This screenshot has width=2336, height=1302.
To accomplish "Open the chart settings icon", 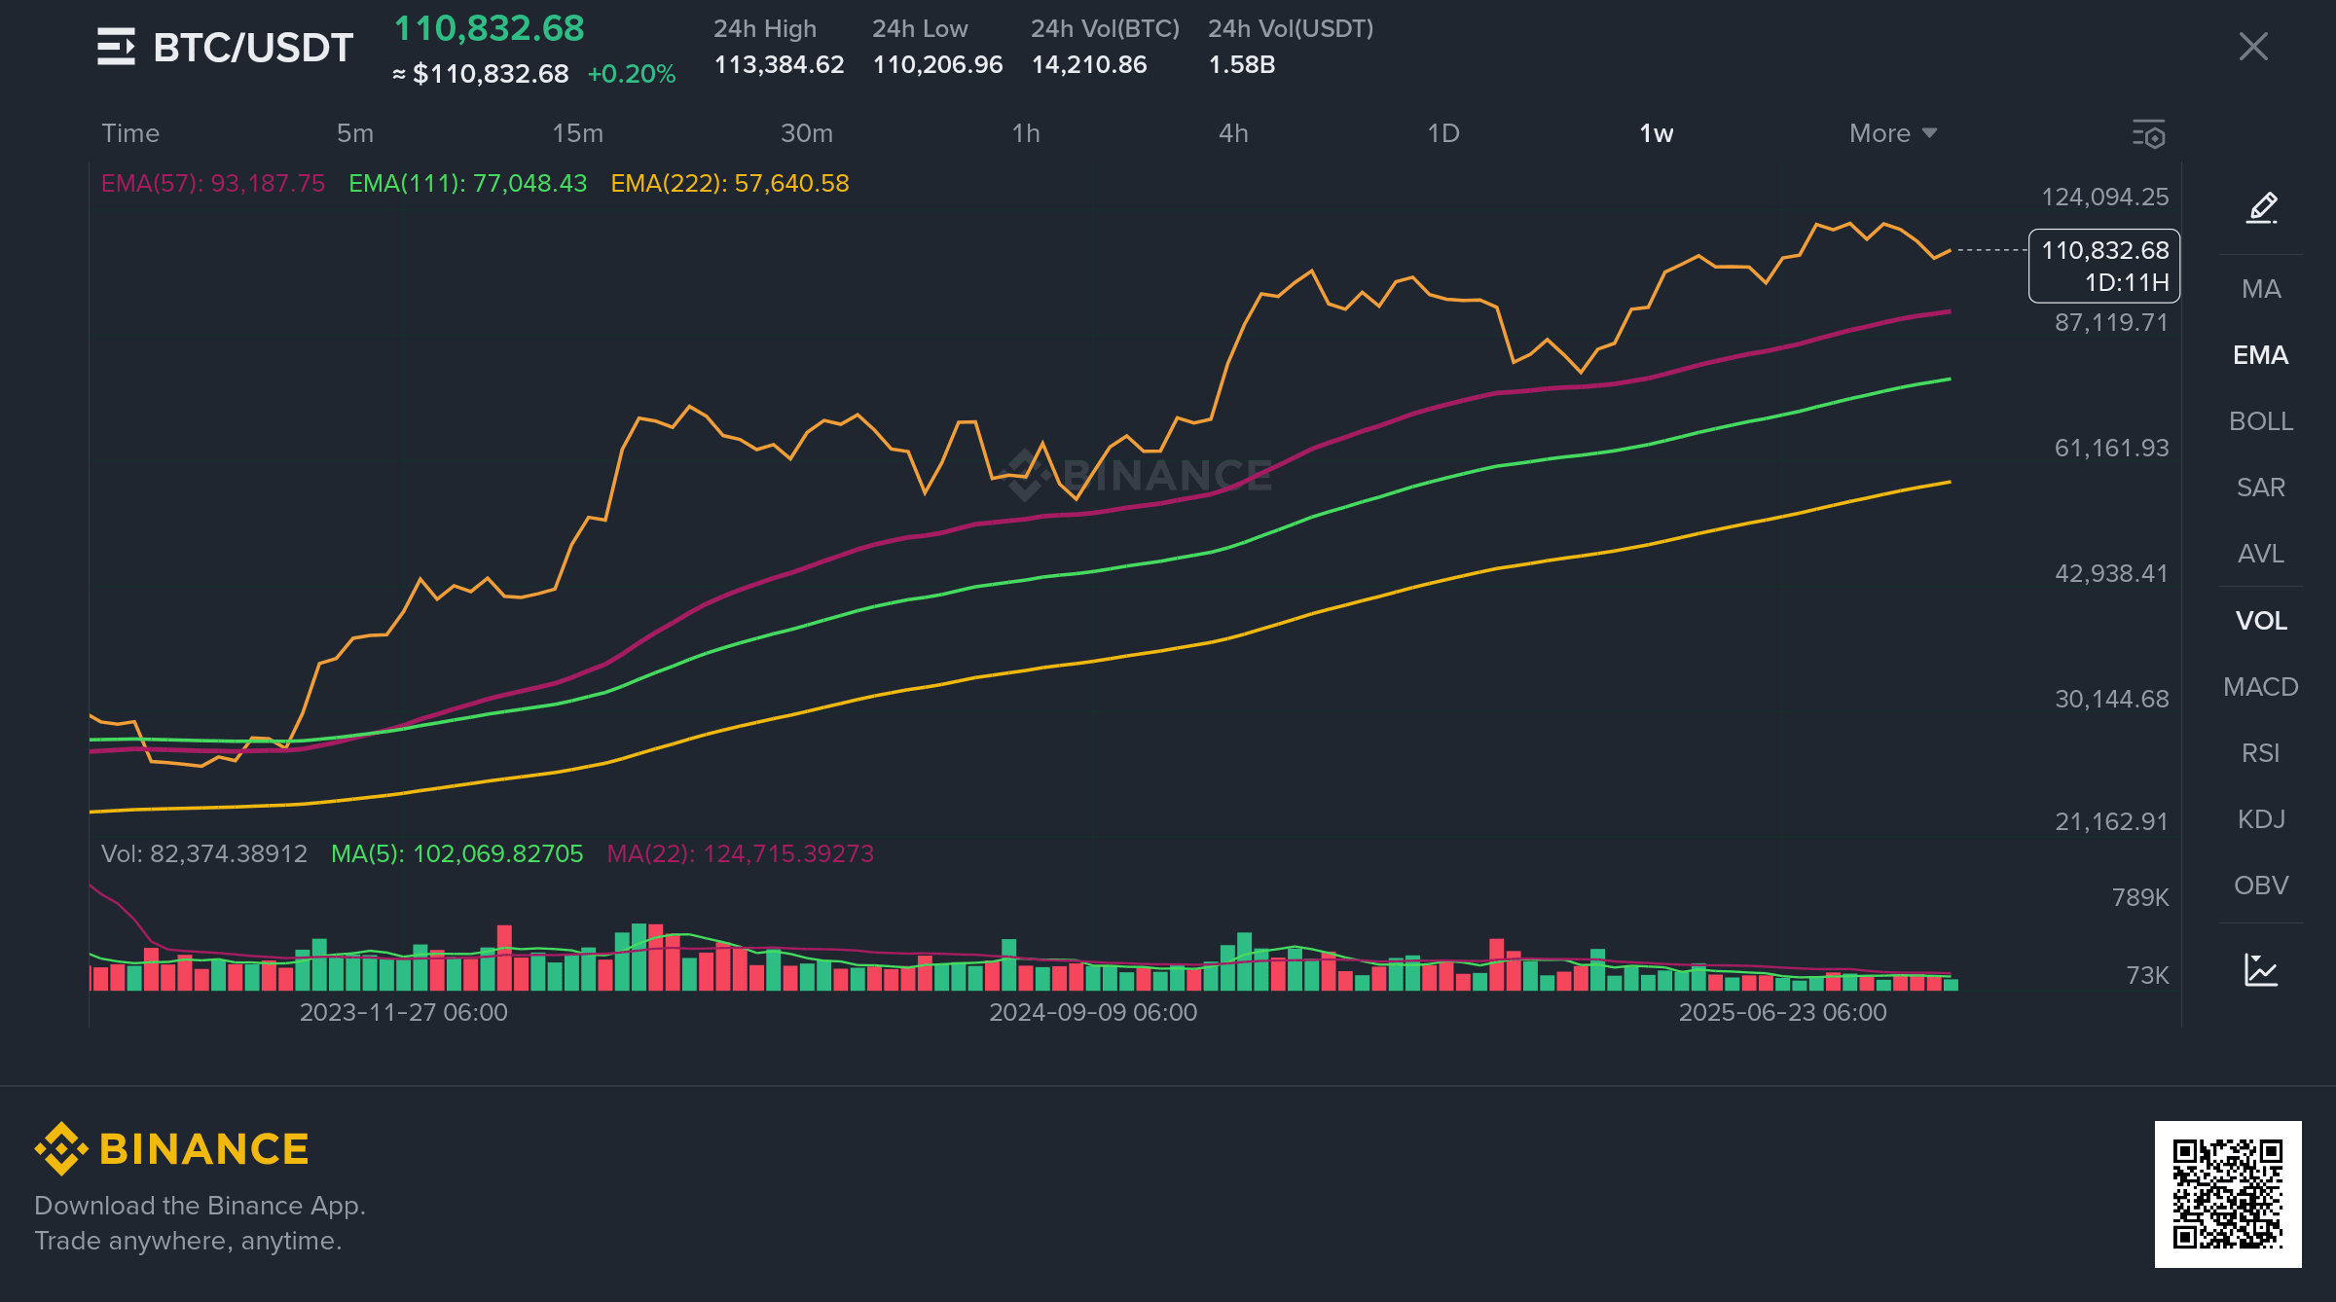I will 2148,134.
